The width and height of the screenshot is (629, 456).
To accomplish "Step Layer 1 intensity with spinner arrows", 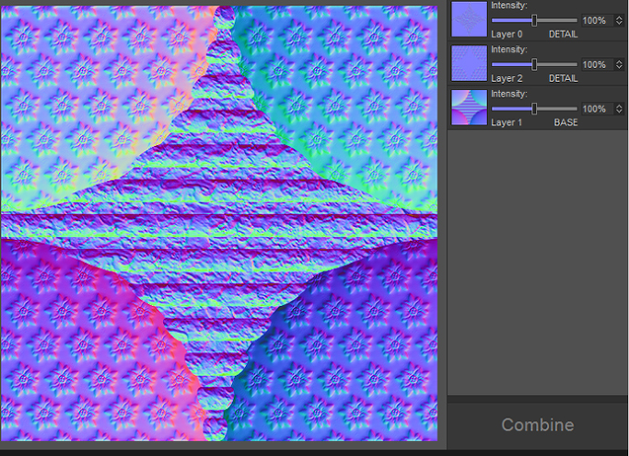I will [x=619, y=108].
